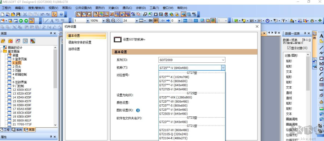Click the new project page icon
This screenshot has height=141, width=324.
[2, 14]
